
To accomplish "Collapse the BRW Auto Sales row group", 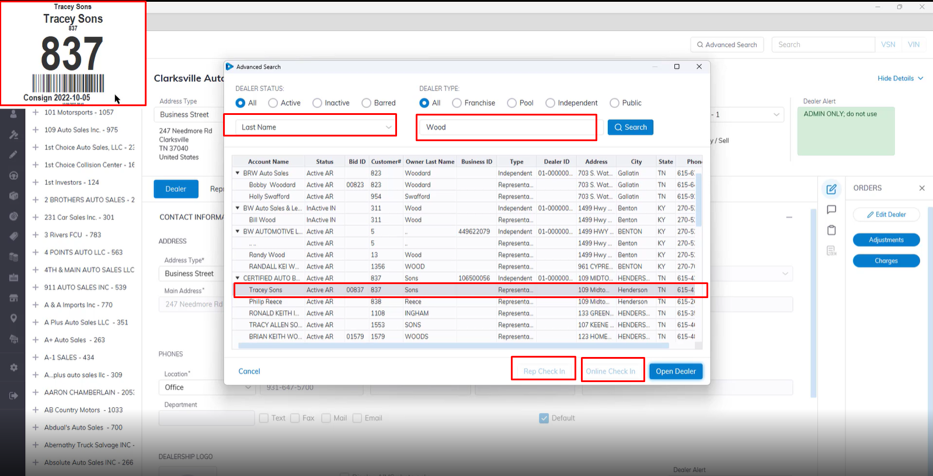I will click(238, 173).
